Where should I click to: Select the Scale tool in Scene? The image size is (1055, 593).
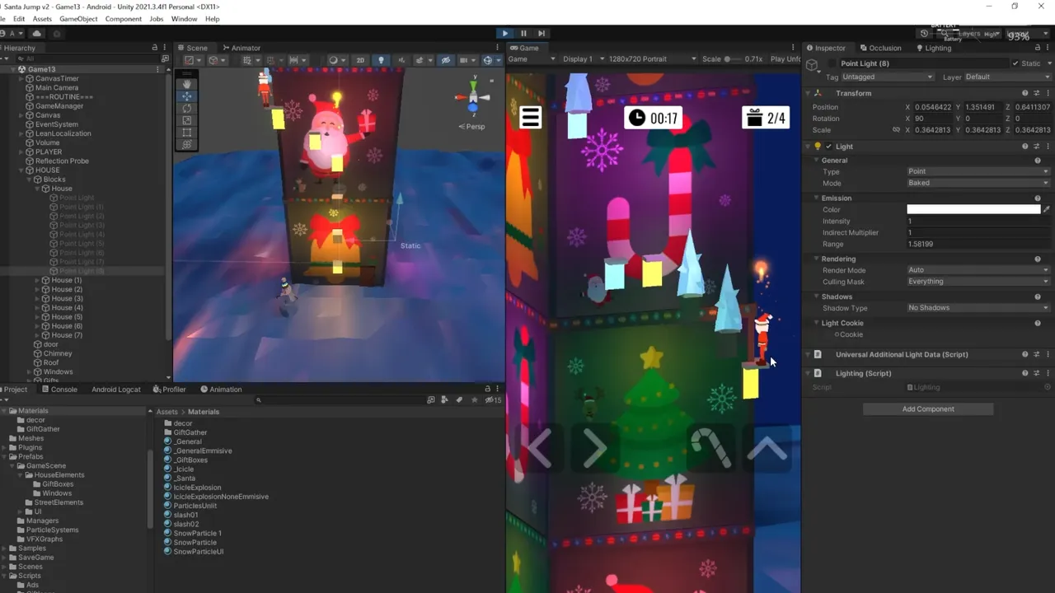(187, 120)
